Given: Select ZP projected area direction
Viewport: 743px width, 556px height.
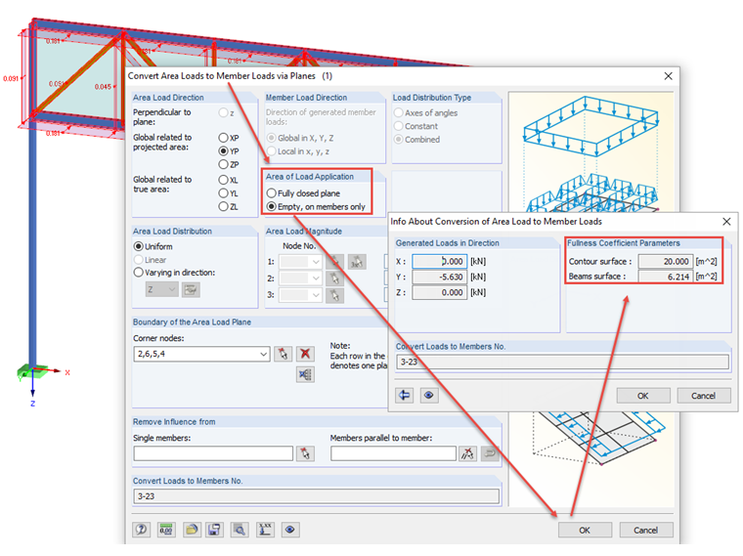Looking at the screenshot, I should [x=223, y=164].
